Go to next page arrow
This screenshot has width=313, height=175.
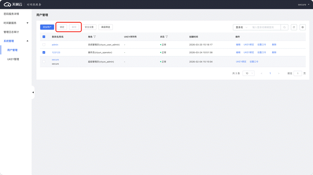[x=279, y=74]
